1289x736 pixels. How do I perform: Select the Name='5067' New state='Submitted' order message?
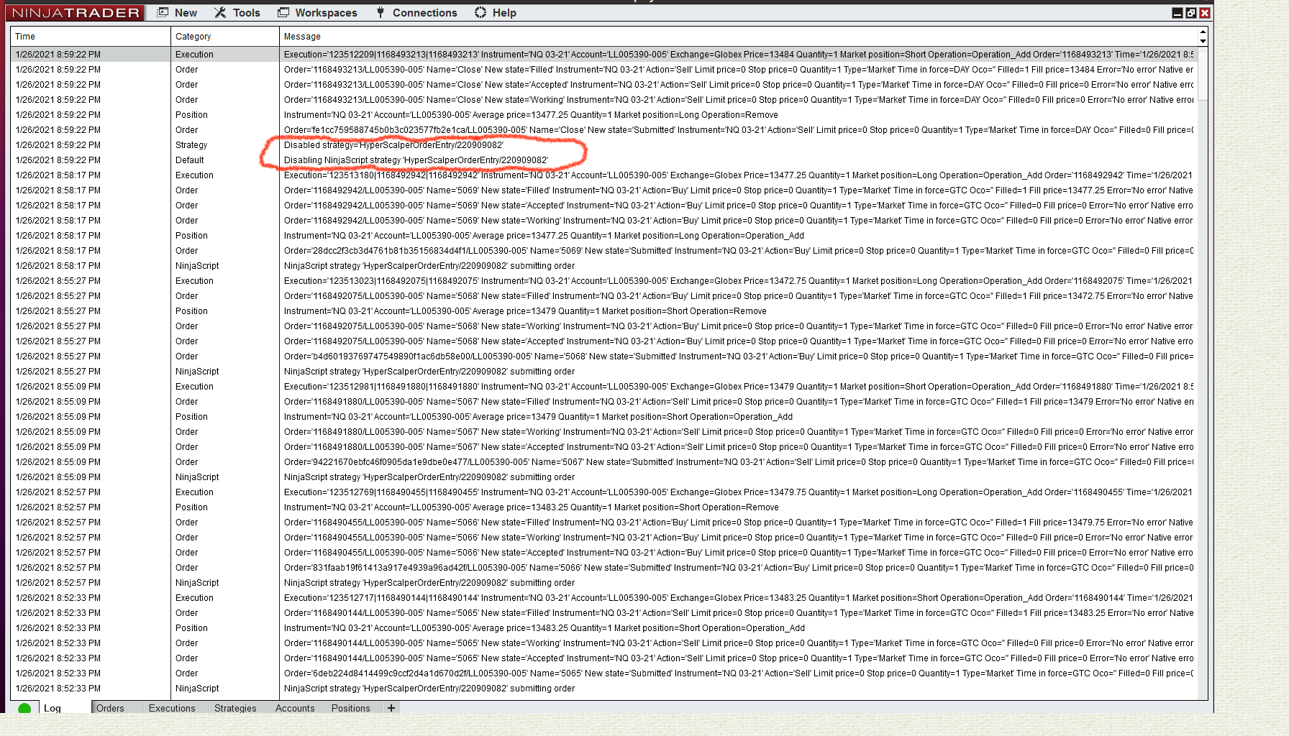point(739,462)
